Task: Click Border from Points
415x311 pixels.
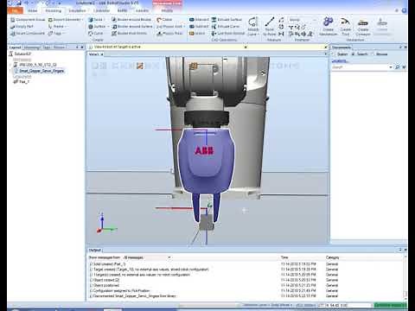Action: [x=129, y=34]
